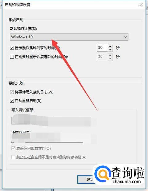Click the recovery options time up arrow
The height and width of the screenshot is (191, 148).
pos(110,55)
